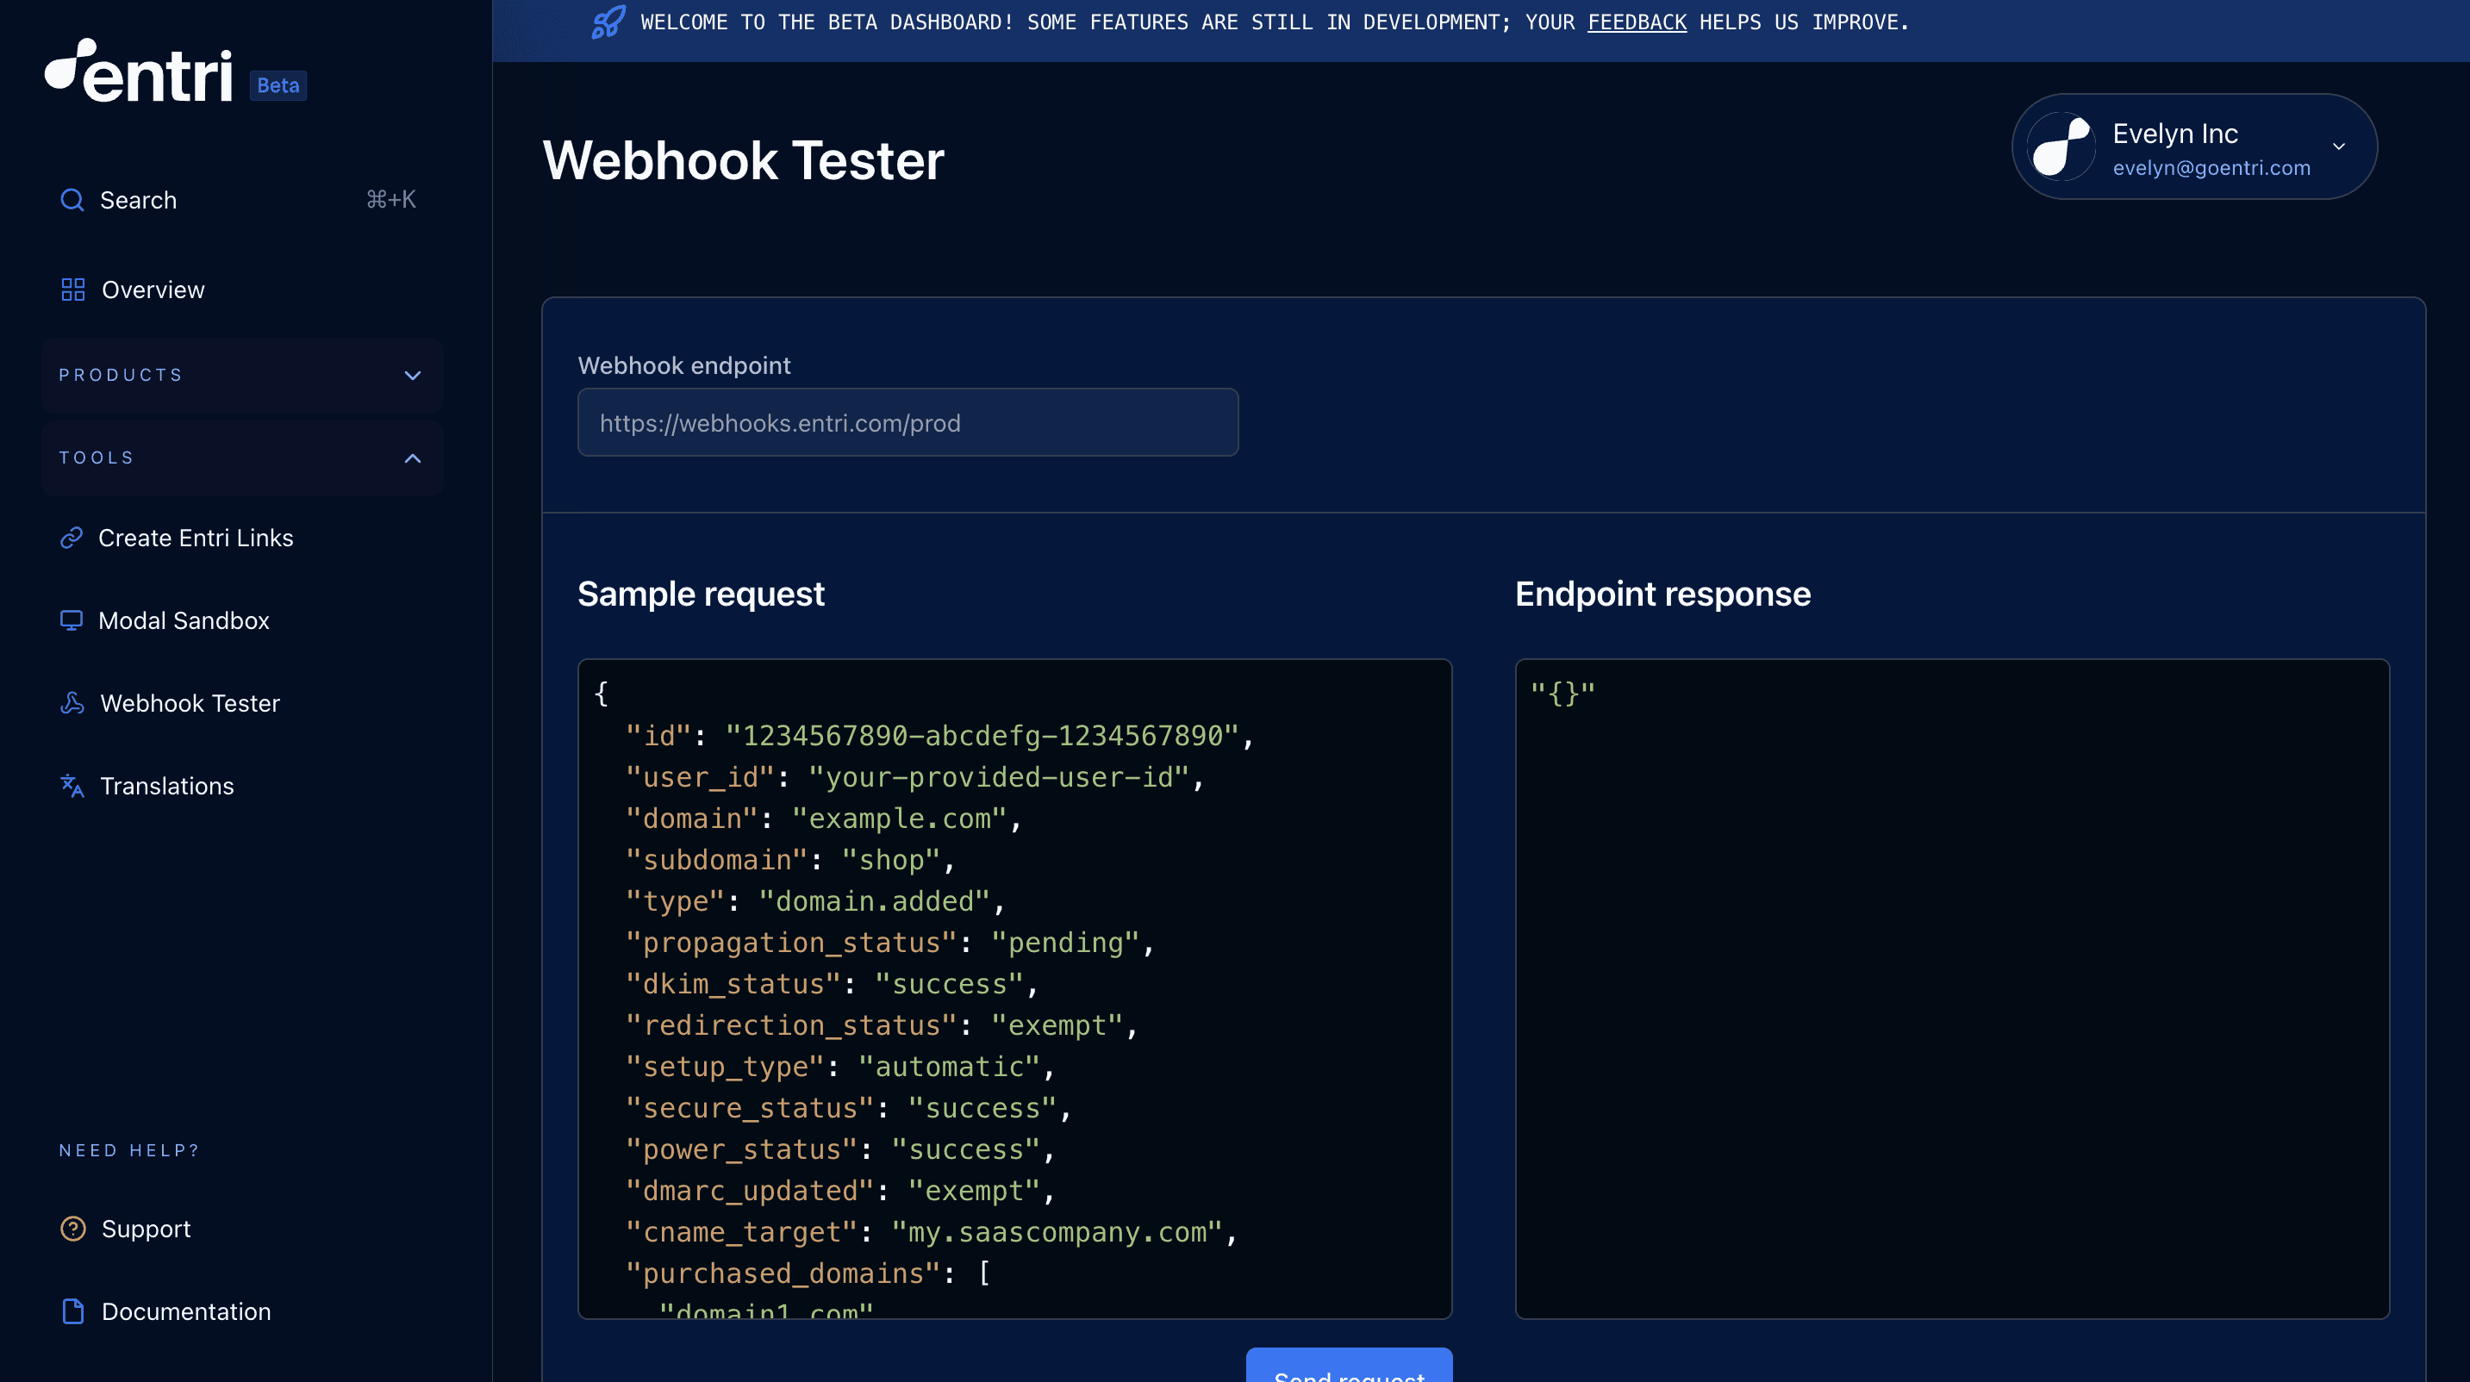Click the Create Entri Links chain icon
The width and height of the screenshot is (2470, 1382).
click(72, 538)
